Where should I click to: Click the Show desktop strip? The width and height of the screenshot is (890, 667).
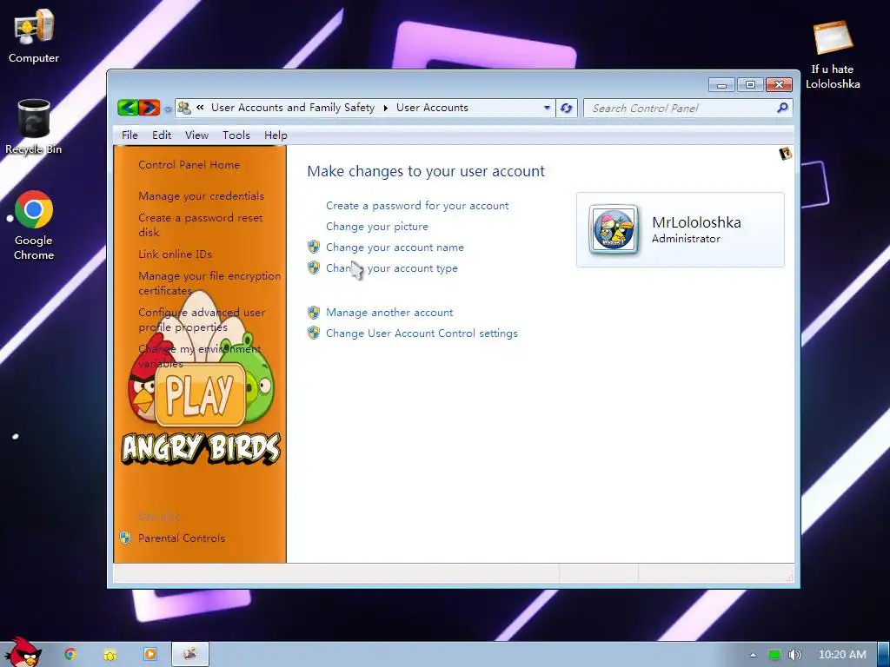(x=883, y=655)
